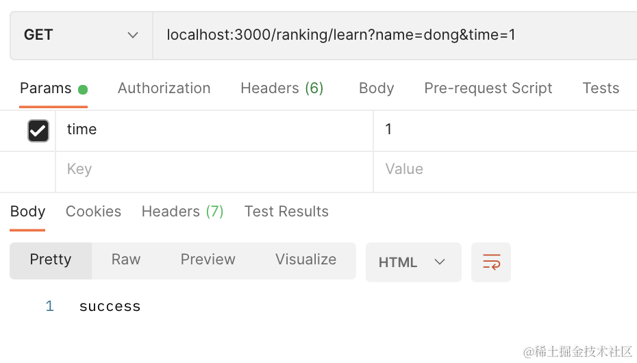
Task: Open the GET method dropdown
Action: coord(81,35)
